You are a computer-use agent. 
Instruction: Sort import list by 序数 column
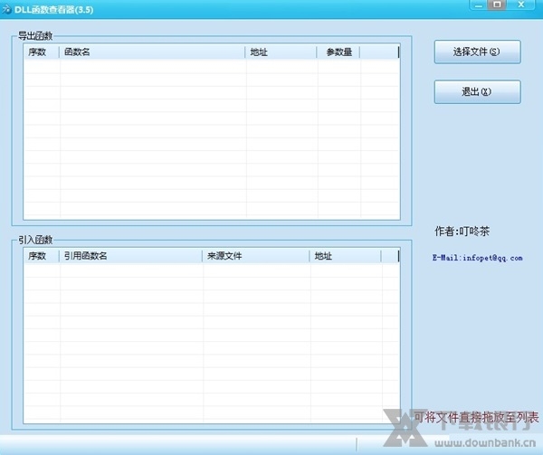(x=42, y=256)
